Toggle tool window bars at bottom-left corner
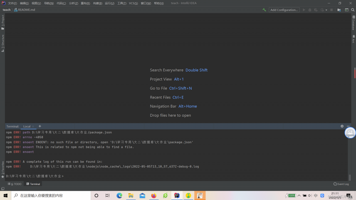The width and height of the screenshot is (356, 200). [3, 189]
